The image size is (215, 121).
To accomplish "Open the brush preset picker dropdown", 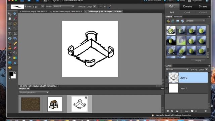I will [25, 7].
